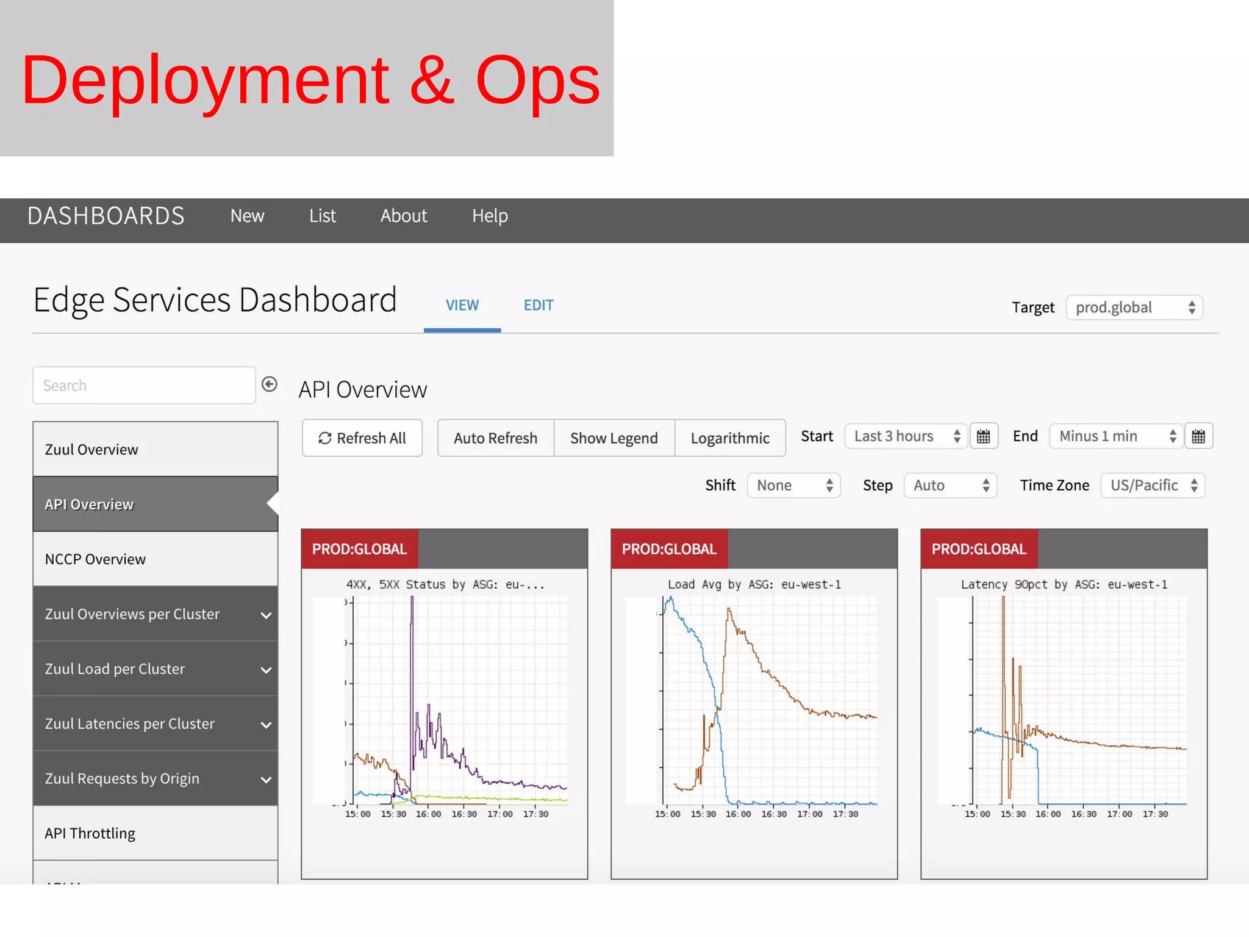
Task: Toggle Show Legend
Action: (x=614, y=438)
